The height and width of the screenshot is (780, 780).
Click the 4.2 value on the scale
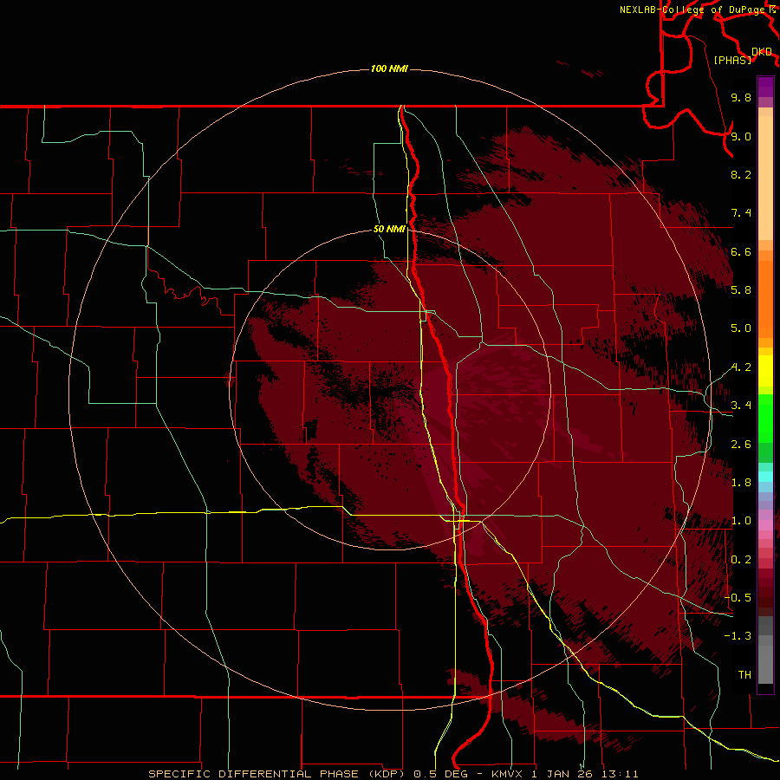pyautogui.click(x=741, y=367)
